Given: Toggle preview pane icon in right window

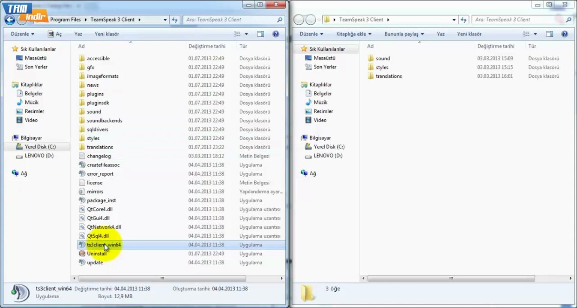Looking at the screenshot, I should [x=550, y=34].
